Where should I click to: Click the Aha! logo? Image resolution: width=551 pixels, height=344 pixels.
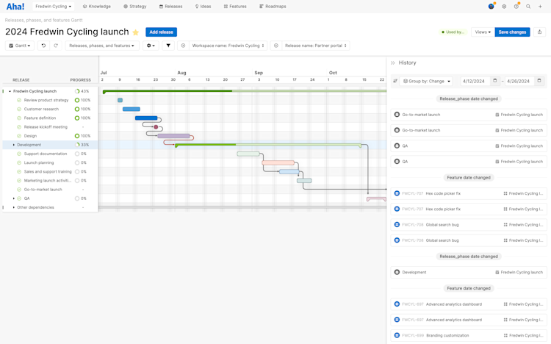pyautogui.click(x=15, y=7)
